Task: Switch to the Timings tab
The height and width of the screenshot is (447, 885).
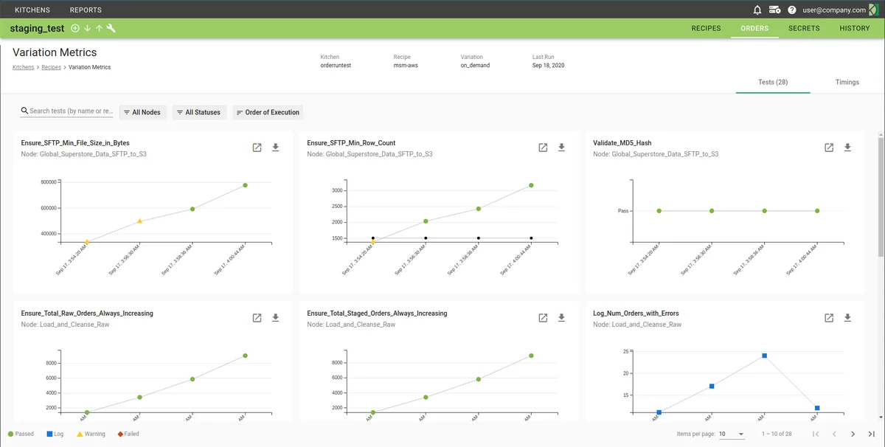Action: click(x=847, y=82)
